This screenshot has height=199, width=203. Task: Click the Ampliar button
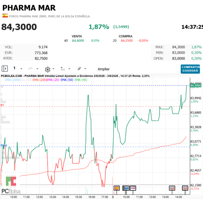click(x=104, y=69)
